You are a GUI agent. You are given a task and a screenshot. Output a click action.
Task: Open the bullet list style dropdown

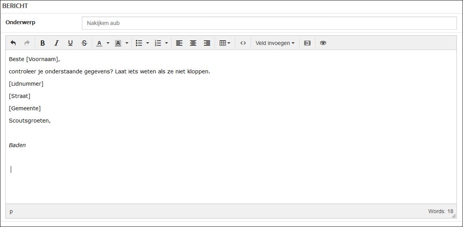148,43
